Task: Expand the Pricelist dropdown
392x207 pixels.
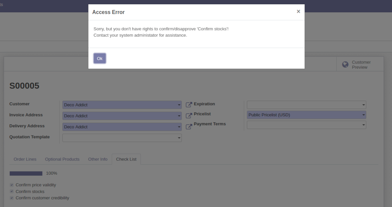Action: click(x=363, y=115)
